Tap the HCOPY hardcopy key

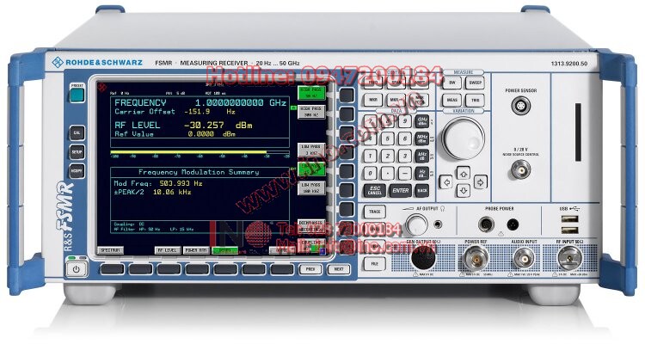[x=77, y=171]
